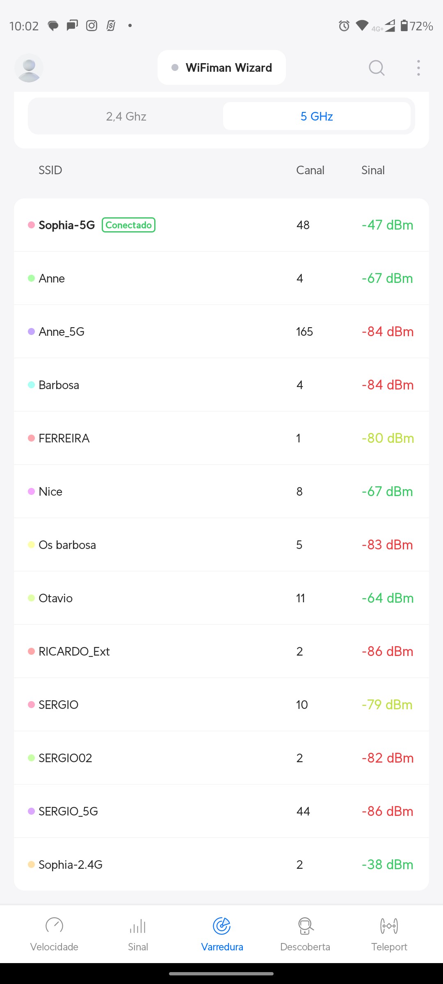Tap the pink color dot beside Nice

pyautogui.click(x=31, y=492)
